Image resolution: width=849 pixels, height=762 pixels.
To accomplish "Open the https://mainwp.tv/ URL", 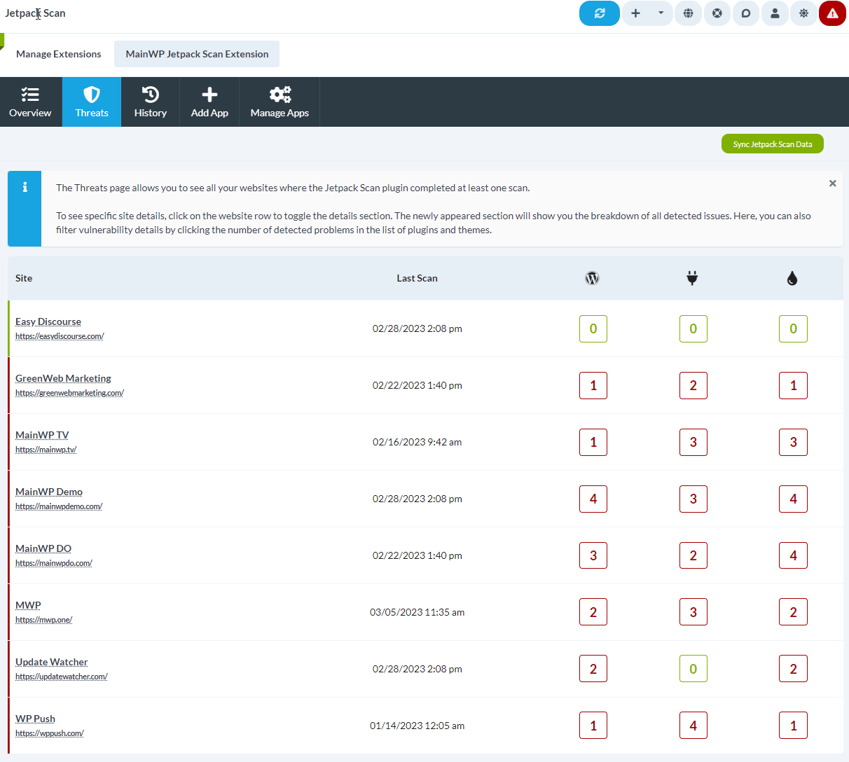I will pyautogui.click(x=46, y=450).
